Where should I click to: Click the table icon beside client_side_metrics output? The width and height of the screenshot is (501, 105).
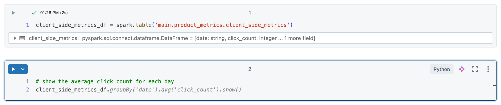tap(22, 38)
